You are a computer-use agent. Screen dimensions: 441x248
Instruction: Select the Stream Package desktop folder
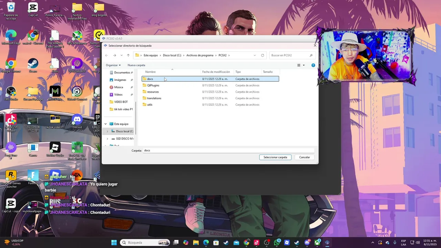(33, 93)
